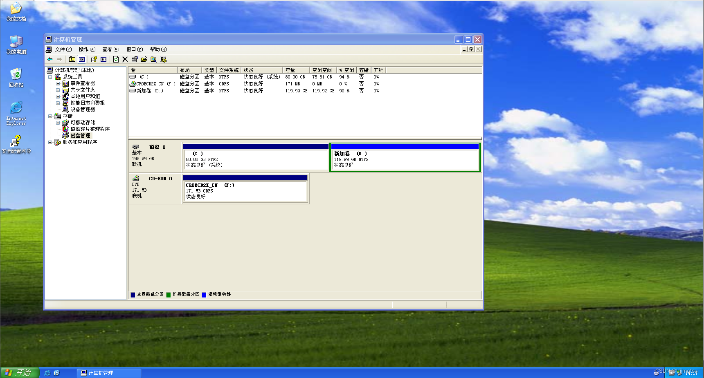Click the 75.81 GB free space cell
The width and height of the screenshot is (704, 378).
click(322, 77)
